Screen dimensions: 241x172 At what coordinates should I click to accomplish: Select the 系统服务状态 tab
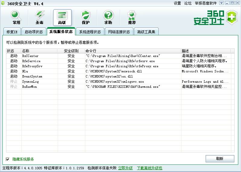tap(61, 31)
